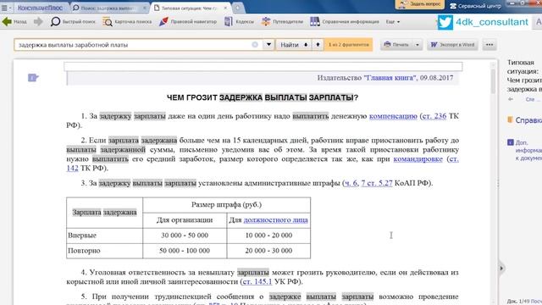The image size is (542, 305).
Task: Click the document title heading ЧЕМ ГРОЗИТ
Action: [263, 98]
